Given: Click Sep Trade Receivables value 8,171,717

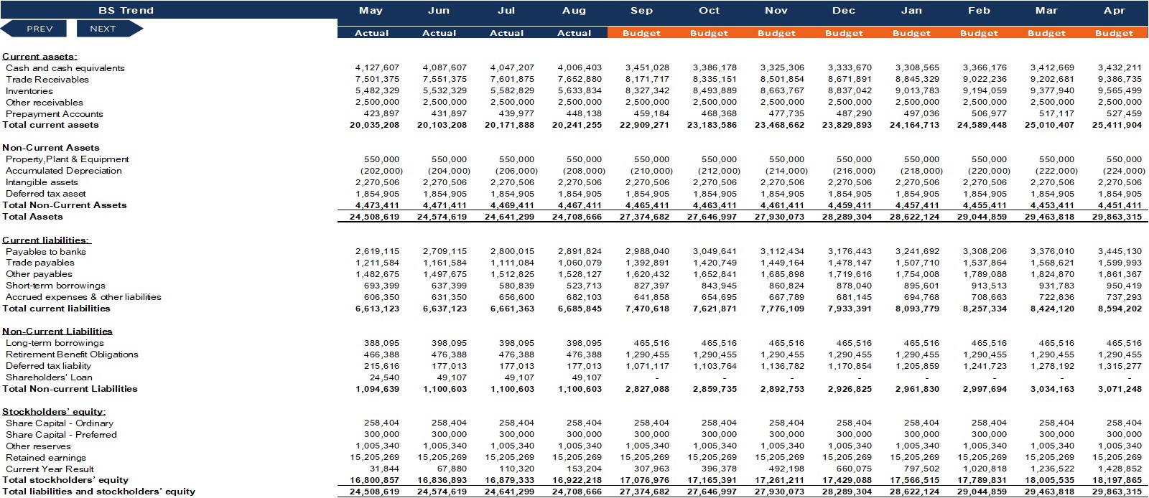Looking at the screenshot, I should click(x=647, y=79).
